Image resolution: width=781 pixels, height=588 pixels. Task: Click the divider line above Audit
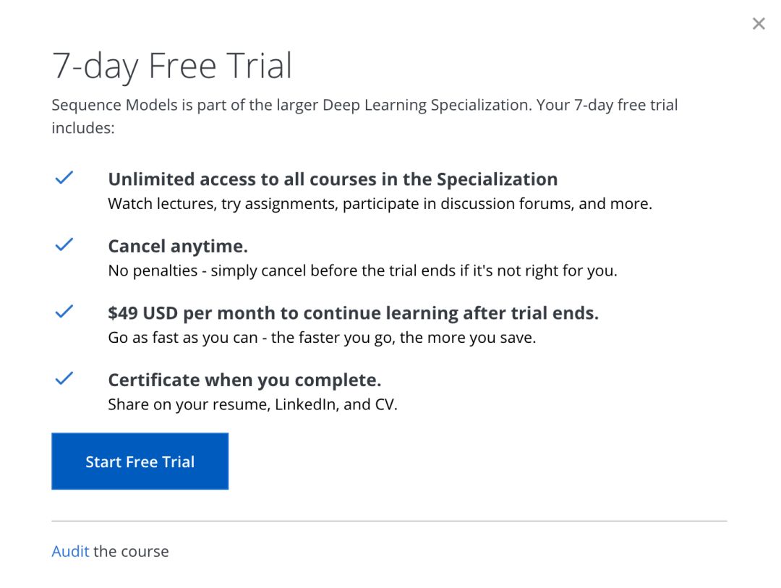click(389, 521)
